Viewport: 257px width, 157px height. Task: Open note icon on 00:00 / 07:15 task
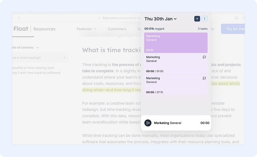click(x=204, y=78)
